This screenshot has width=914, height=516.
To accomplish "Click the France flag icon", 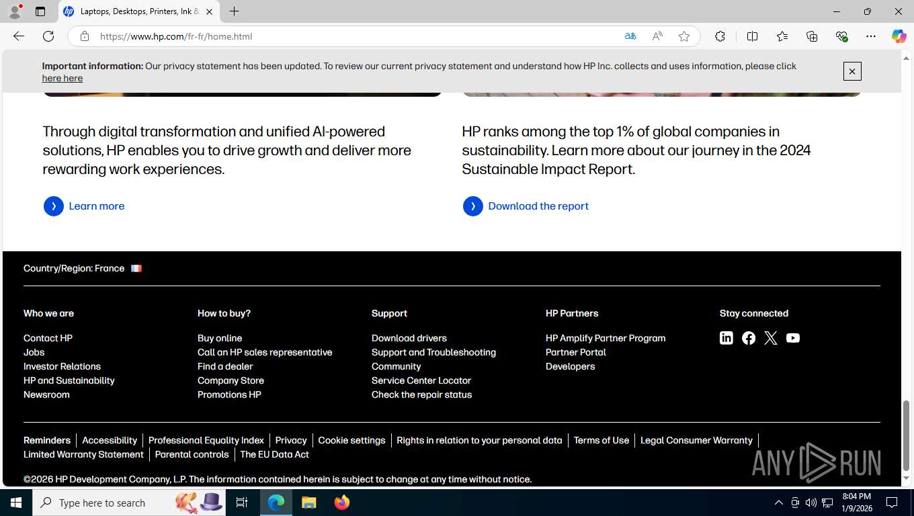I will [x=136, y=268].
